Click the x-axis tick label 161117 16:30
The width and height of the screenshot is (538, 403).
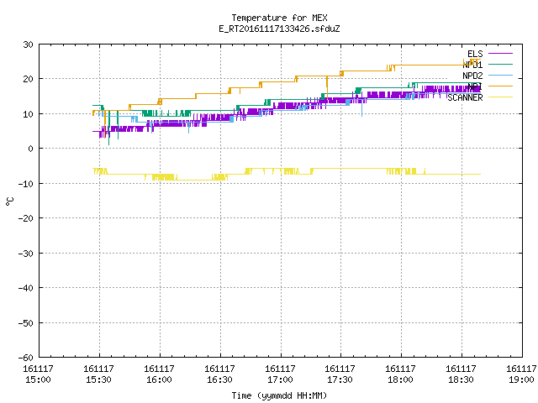pyautogui.click(x=219, y=374)
